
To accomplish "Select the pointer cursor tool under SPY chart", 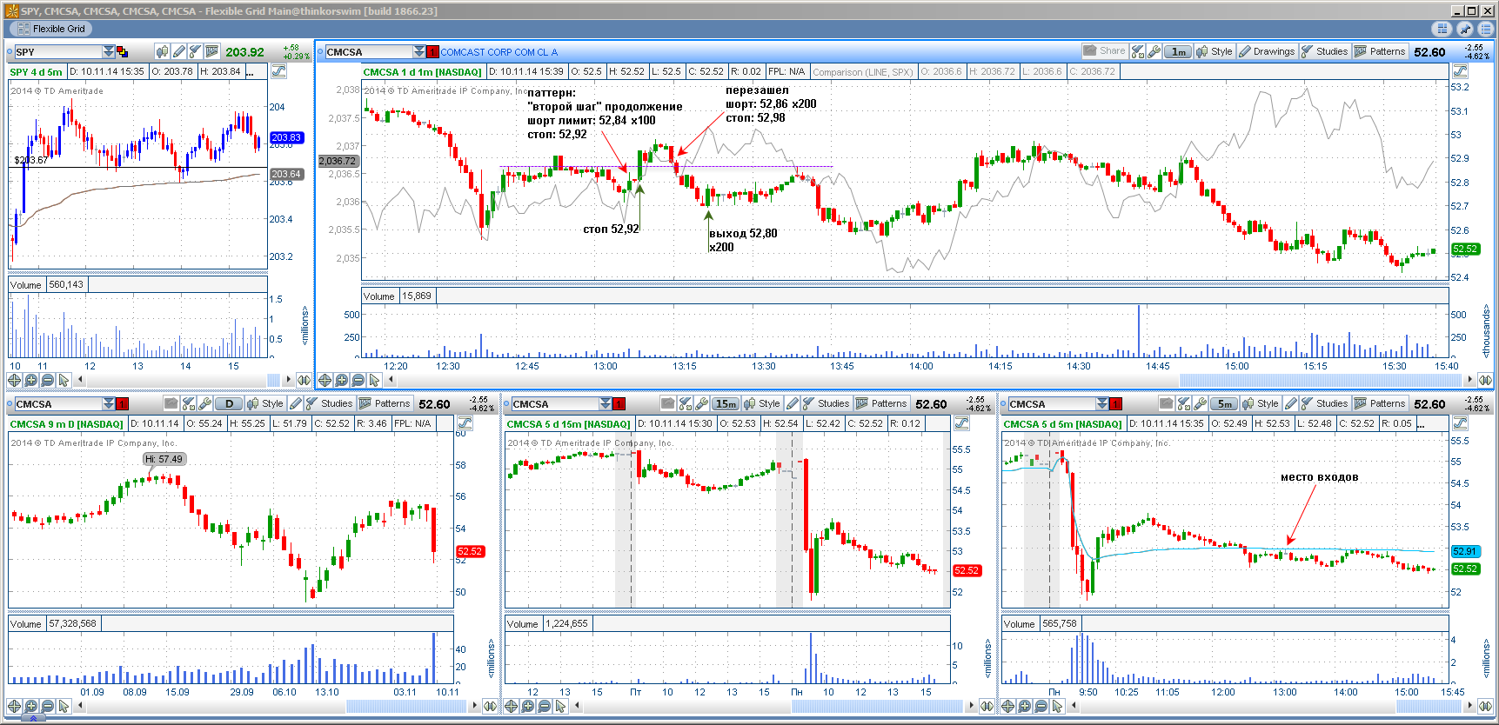I will (64, 380).
